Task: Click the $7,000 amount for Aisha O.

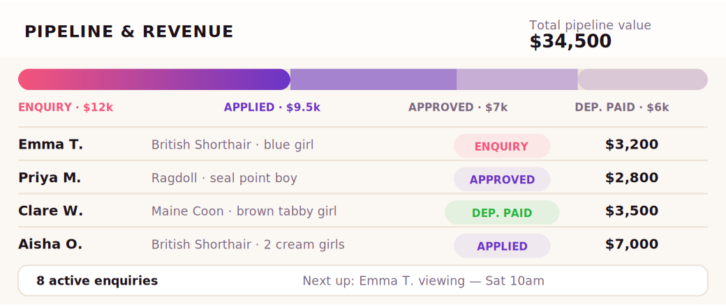Action: (632, 244)
